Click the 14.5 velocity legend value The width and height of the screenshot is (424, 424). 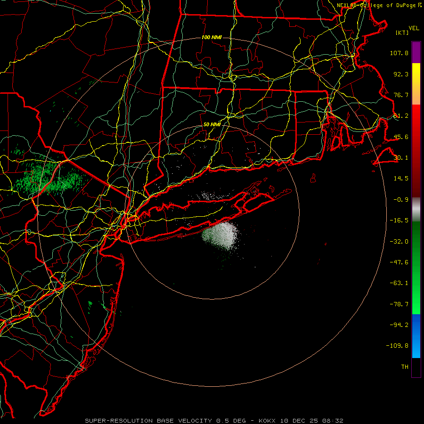click(401, 179)
